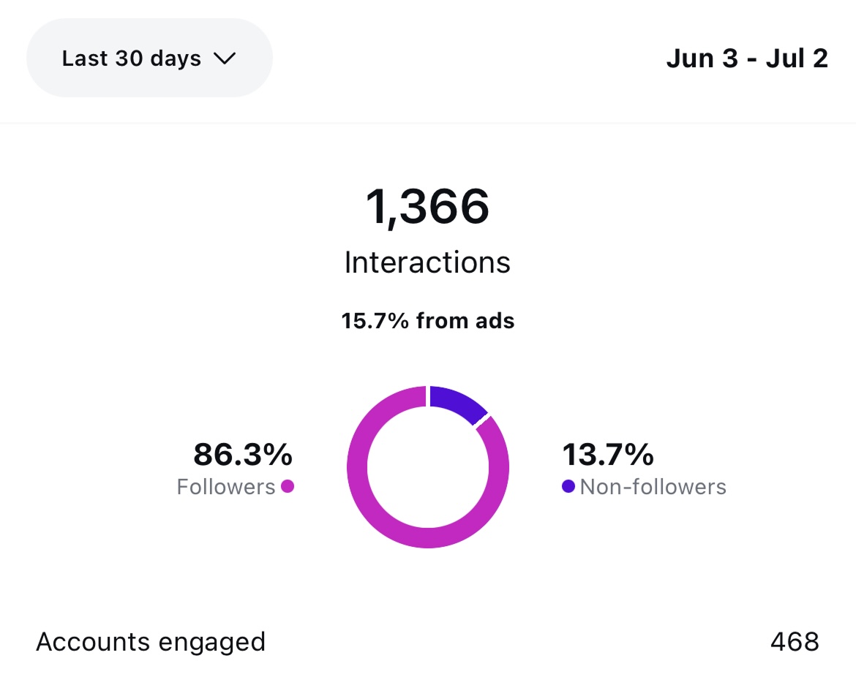This screenshot has height=696, width=856.
Task: Click the chevron arrow beside Last 30 days
Action: 225,58
